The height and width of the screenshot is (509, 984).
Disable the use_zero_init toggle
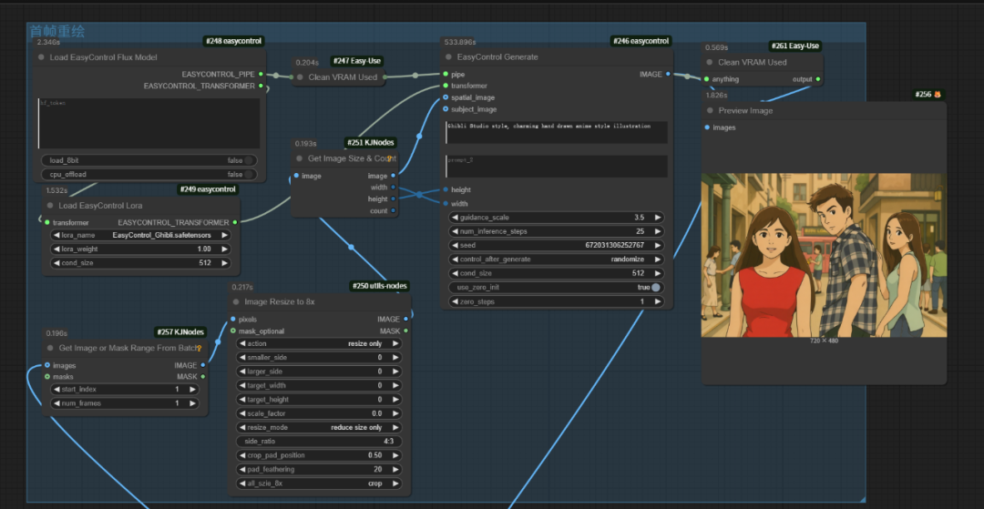click(x=655, y=288)
